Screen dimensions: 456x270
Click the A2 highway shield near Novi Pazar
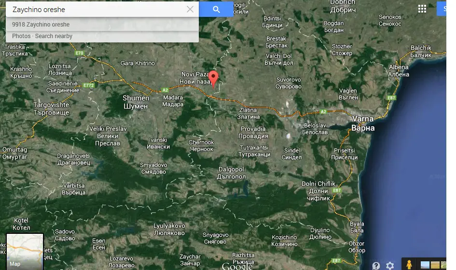tap(165, 89)
